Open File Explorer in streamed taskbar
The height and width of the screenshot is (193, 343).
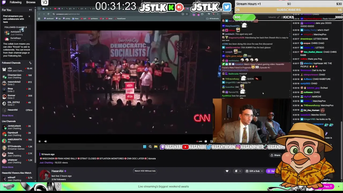coord(155,147)
